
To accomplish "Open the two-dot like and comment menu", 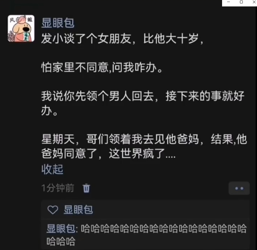I will [239, 188].
